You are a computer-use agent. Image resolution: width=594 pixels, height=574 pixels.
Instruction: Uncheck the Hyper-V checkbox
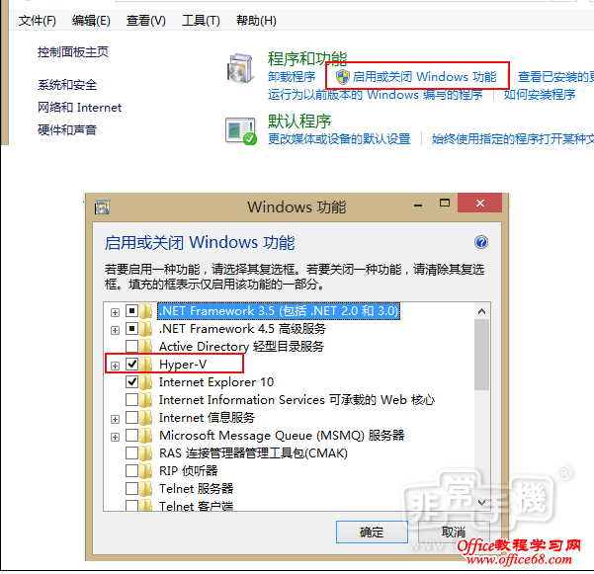point(131,364)
